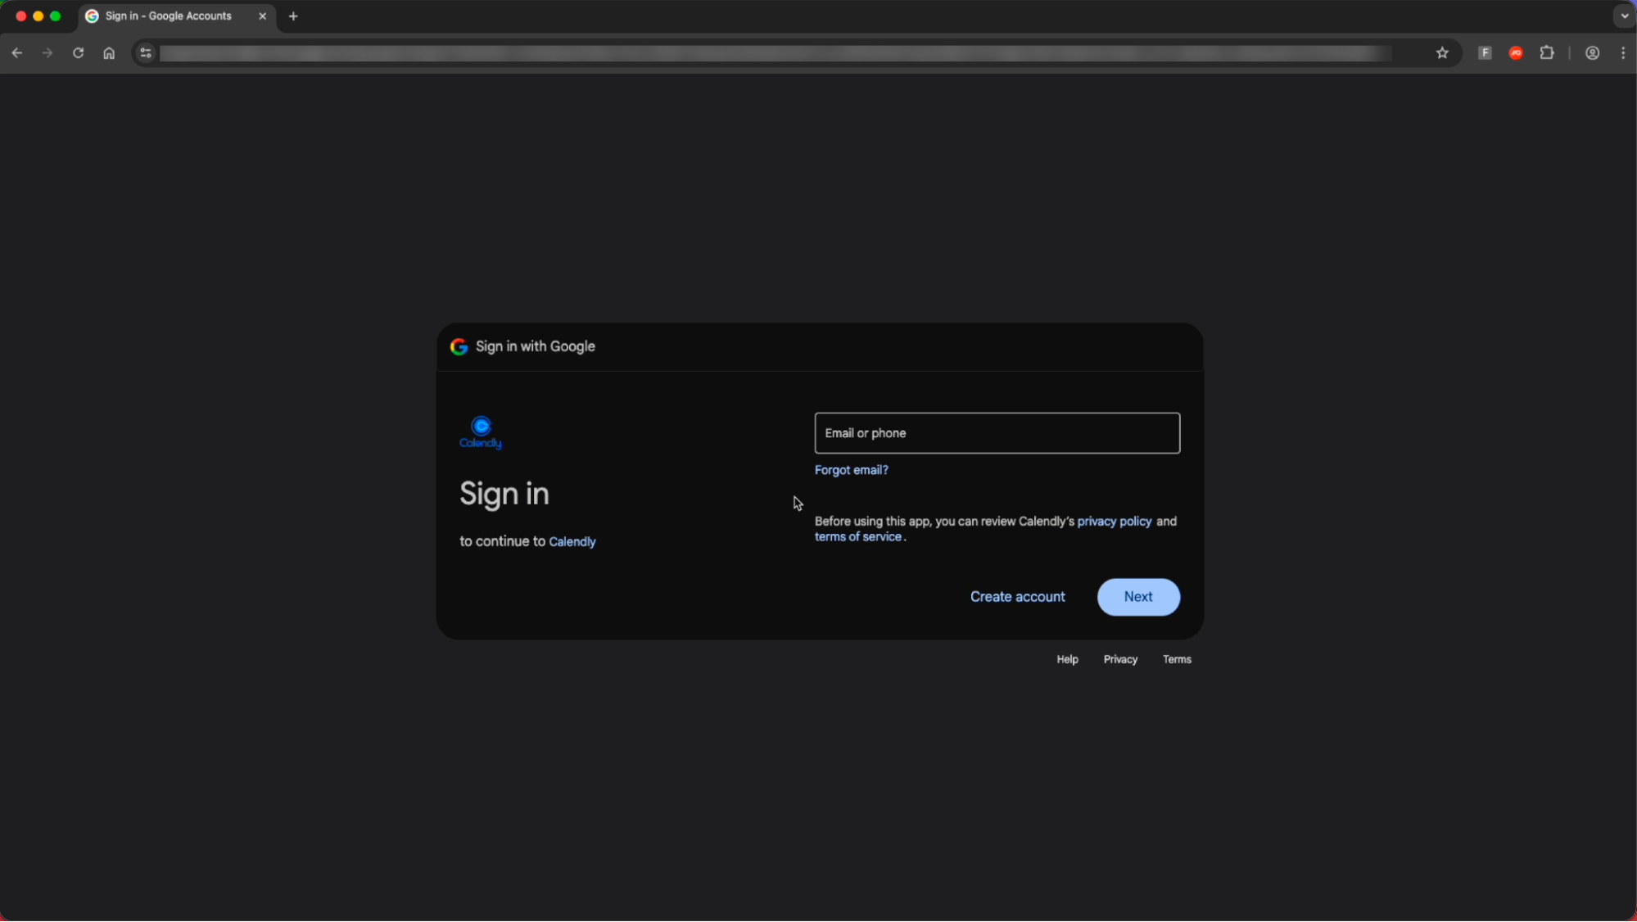Screen dimensions: 1637x922
Task: Open the Chrome profile account icon
Action: coord(1591,52)
